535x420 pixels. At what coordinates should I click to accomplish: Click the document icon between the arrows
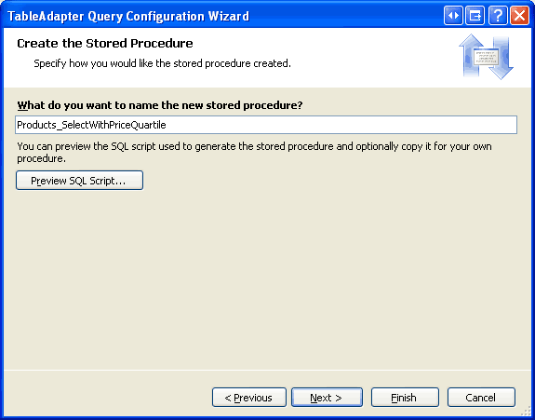[x=487, y=57]
